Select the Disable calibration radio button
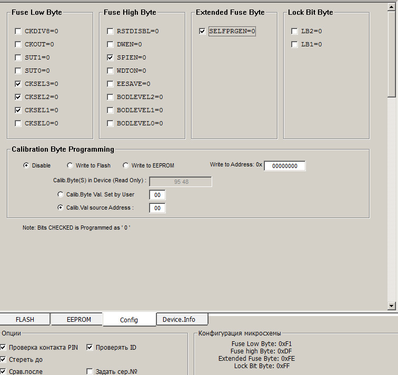398x375 pixels. pos(26,165)
